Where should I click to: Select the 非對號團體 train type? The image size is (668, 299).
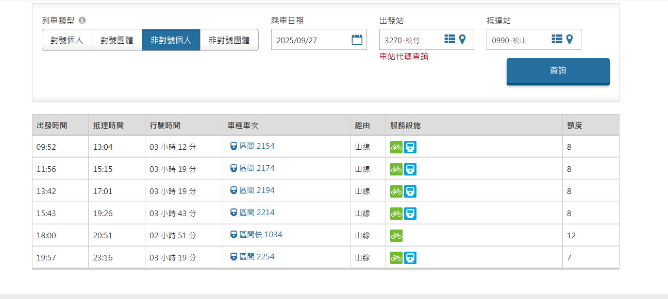pyautogui.click(x=229, y=40)
